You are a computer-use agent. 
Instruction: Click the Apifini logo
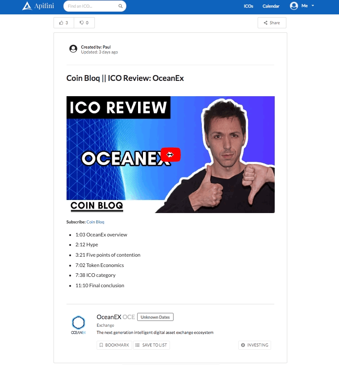38,6
